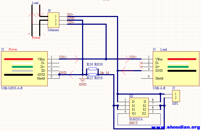Click the G2 pin name on Q2
This screenshot has height=131, width=201.
(x=144, y=113)
